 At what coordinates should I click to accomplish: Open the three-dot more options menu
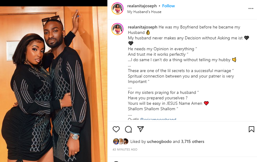point(251,8)
